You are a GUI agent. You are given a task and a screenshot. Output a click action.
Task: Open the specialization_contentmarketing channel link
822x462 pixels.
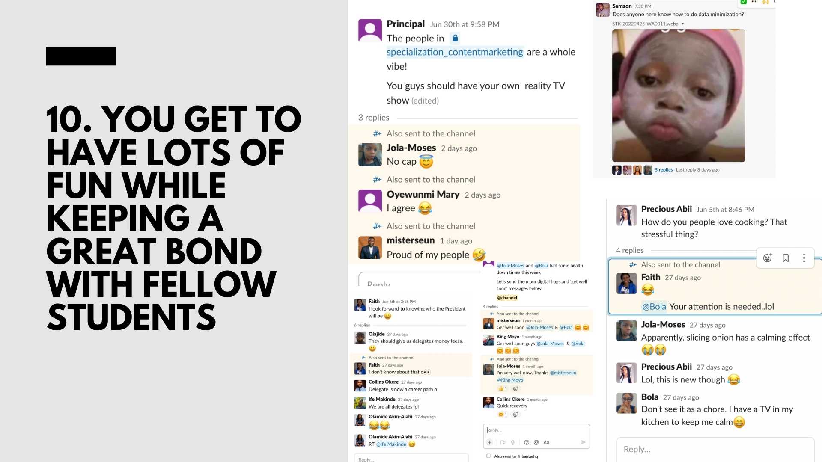(x=455, y=52)
